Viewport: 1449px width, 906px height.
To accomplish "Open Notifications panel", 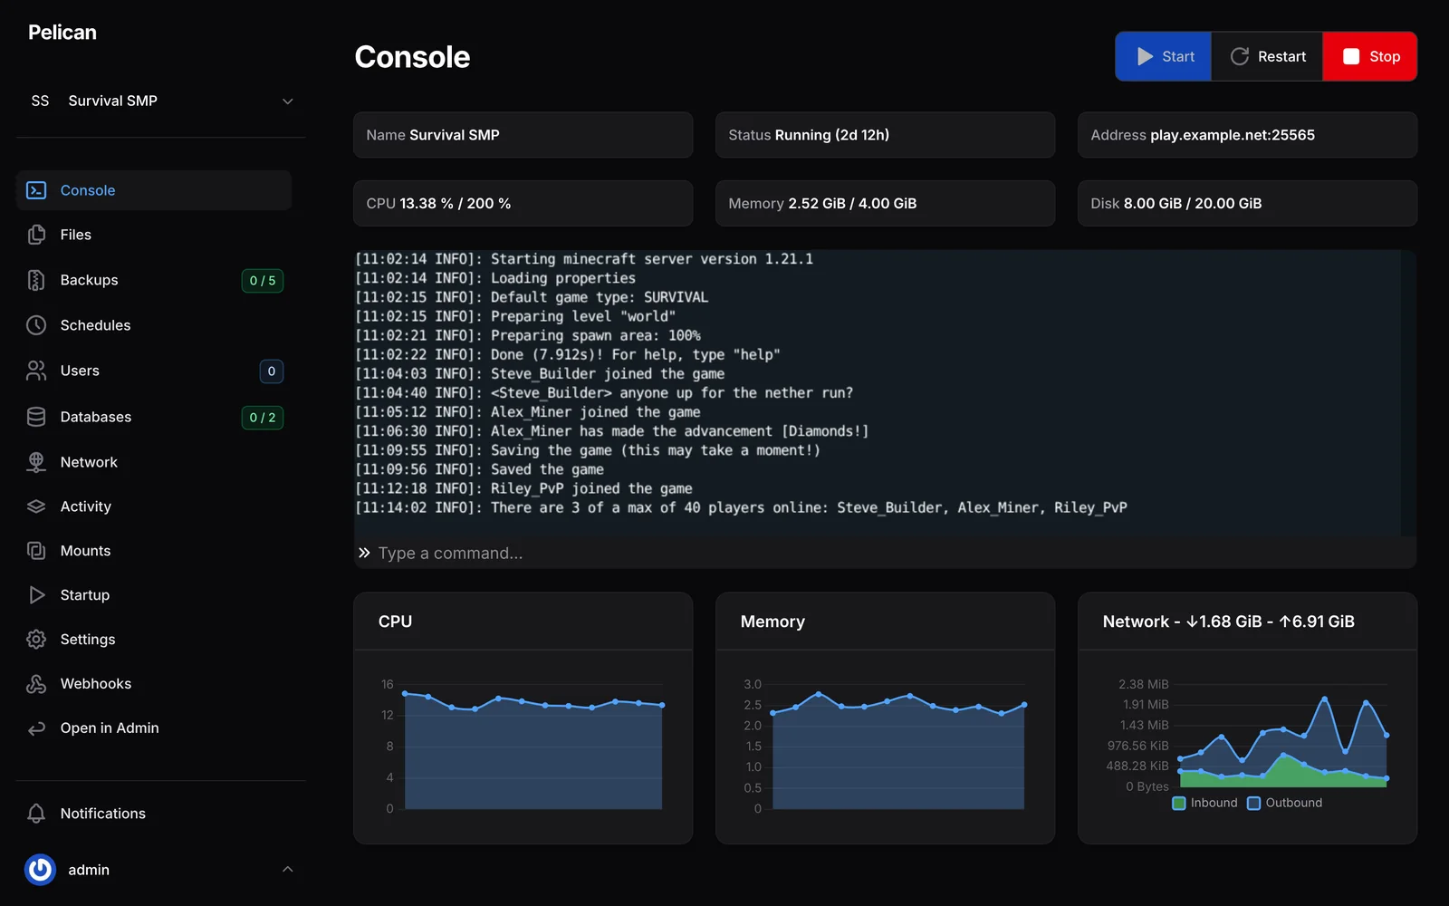I will (154, 814).
